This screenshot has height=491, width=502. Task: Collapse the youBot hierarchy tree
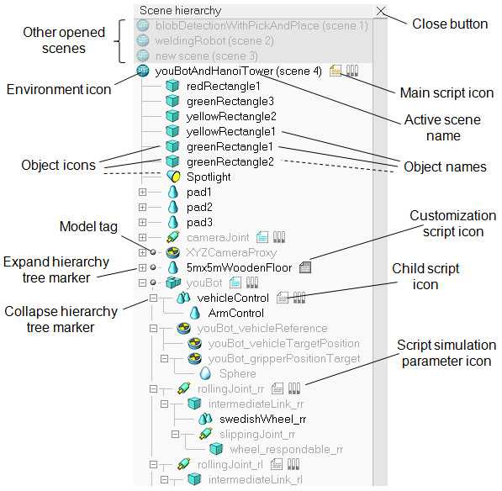142,282
